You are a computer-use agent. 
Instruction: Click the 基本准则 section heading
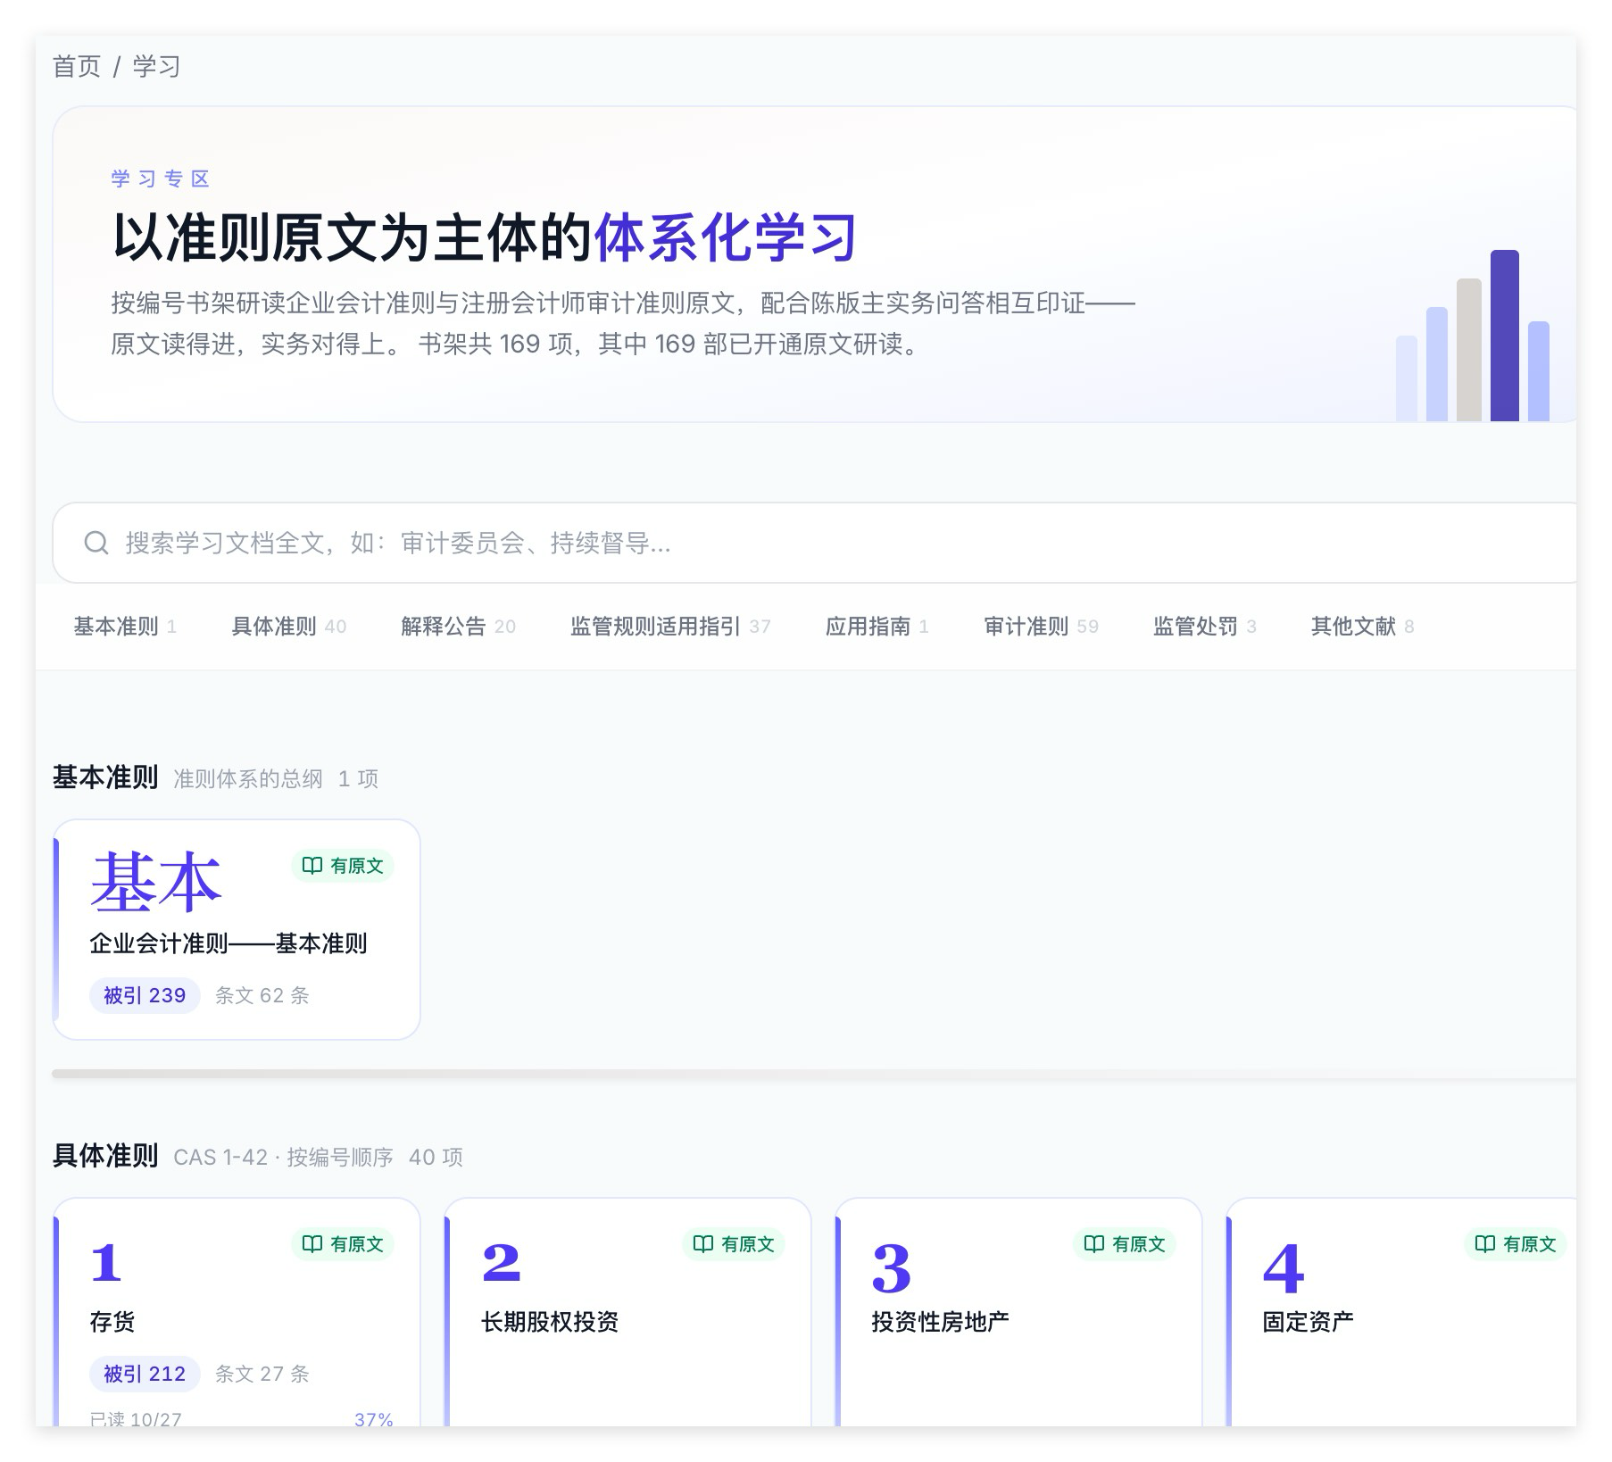click(105, 777)
